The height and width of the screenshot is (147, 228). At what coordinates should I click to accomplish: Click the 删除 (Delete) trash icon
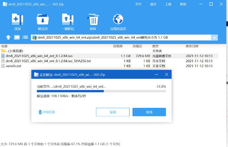[x=93, y=19]
